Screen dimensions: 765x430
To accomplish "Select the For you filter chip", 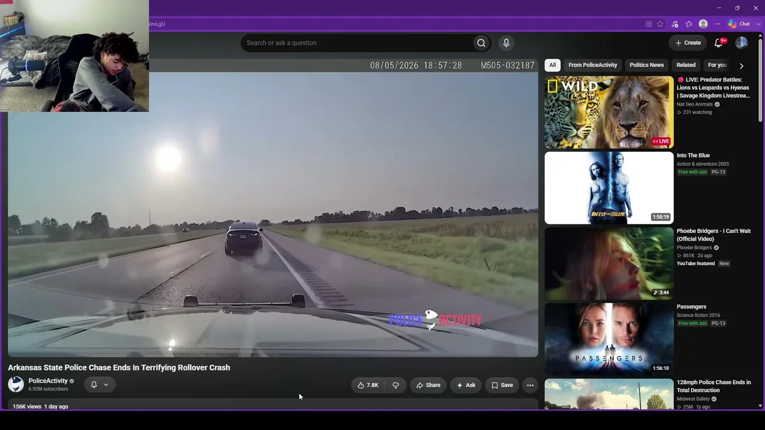I will coord(717,65).
